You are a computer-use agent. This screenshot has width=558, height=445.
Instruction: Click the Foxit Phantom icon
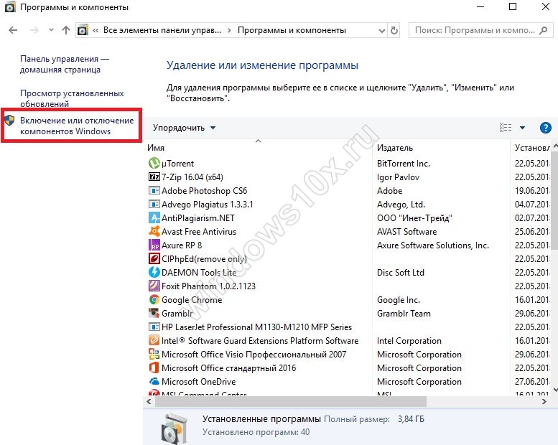[154, 286]
